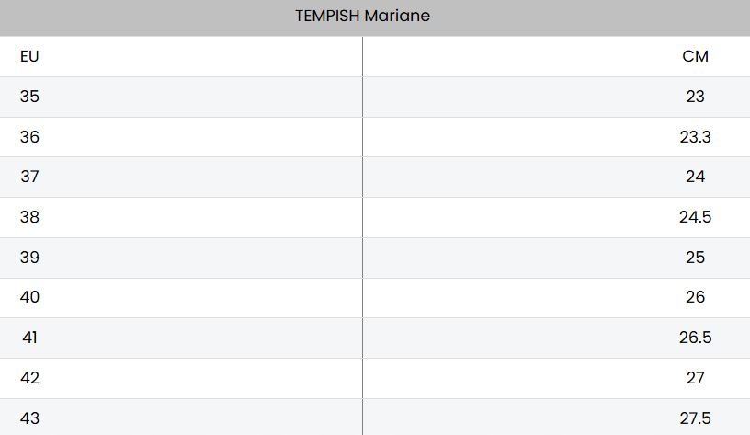The width and height of the screenshot is (750, 435).
Task: Select EU size 41 cell
Action: tap(29, 338)
